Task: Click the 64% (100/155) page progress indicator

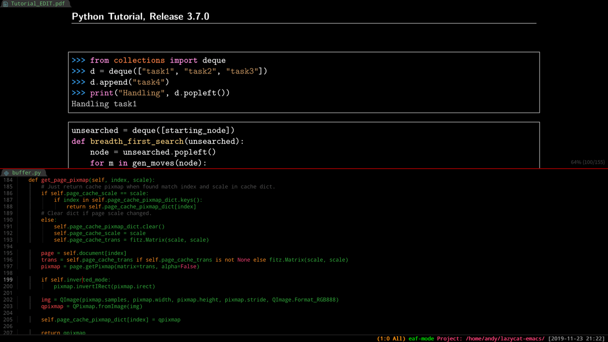Action: [x=588, y=162]
